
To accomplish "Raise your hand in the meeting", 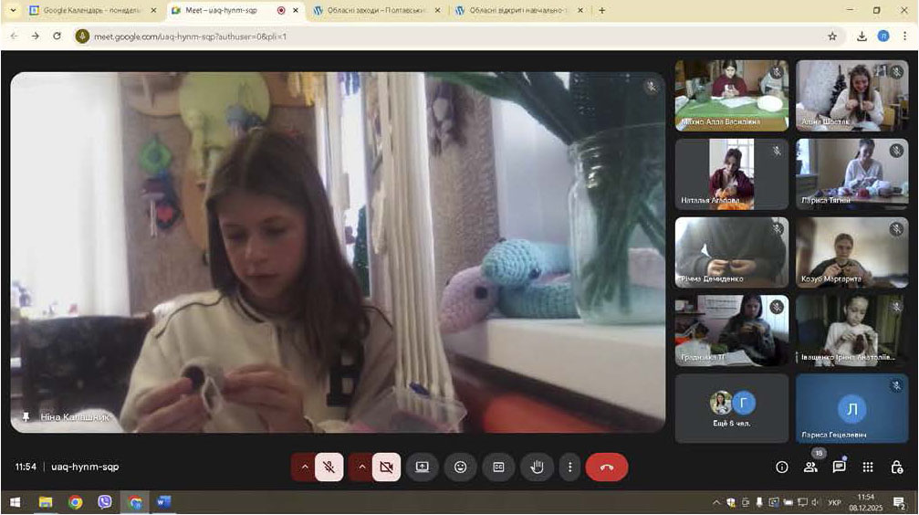I will pyautogui.click(x=537, y=467).
